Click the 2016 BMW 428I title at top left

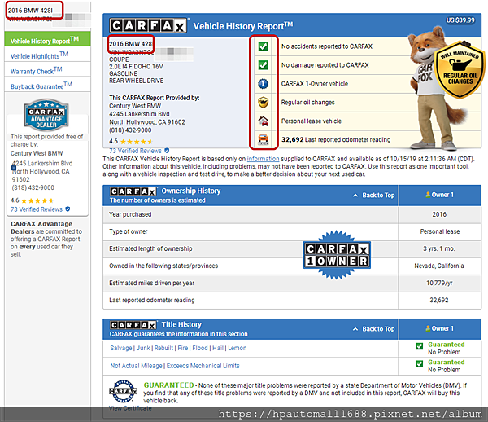point(30,11)
